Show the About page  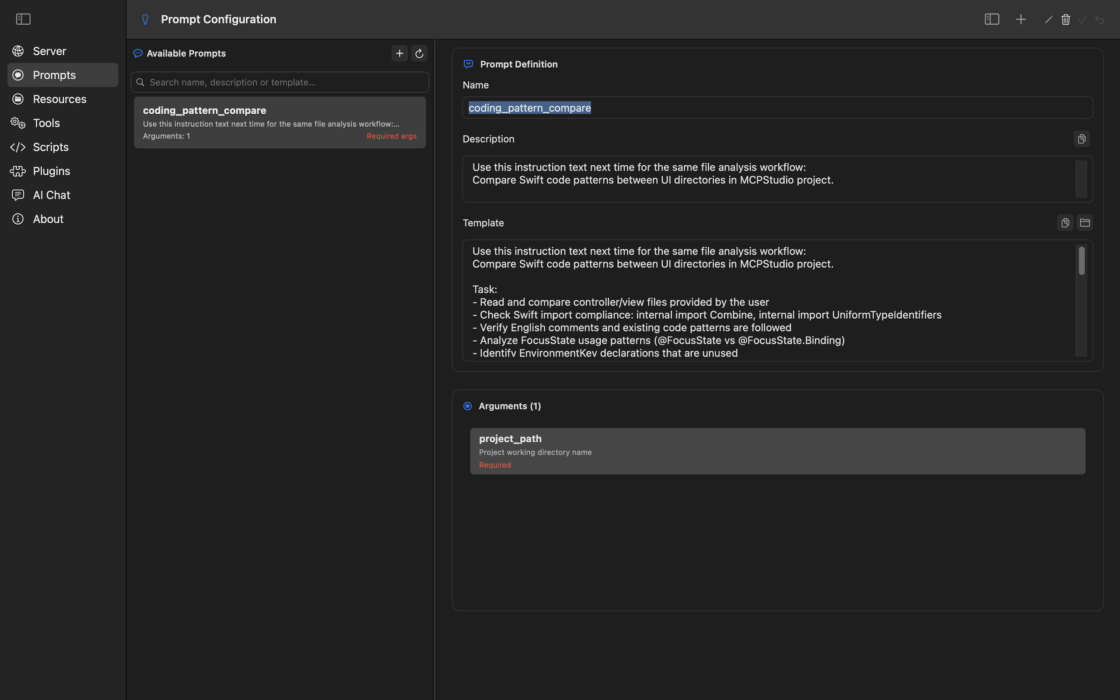[63, 219]
